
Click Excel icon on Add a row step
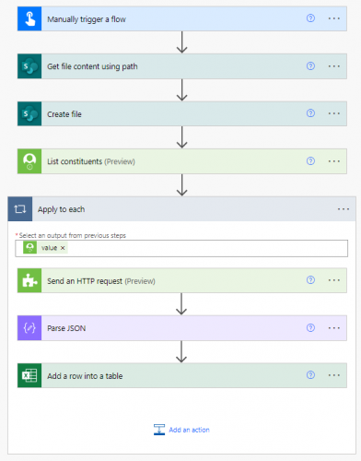point(29,375)
